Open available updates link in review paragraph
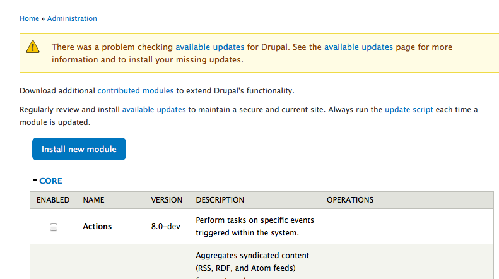The height and width of the screenshot is (279, 499). pyautogui.click(x=154, y=110)
